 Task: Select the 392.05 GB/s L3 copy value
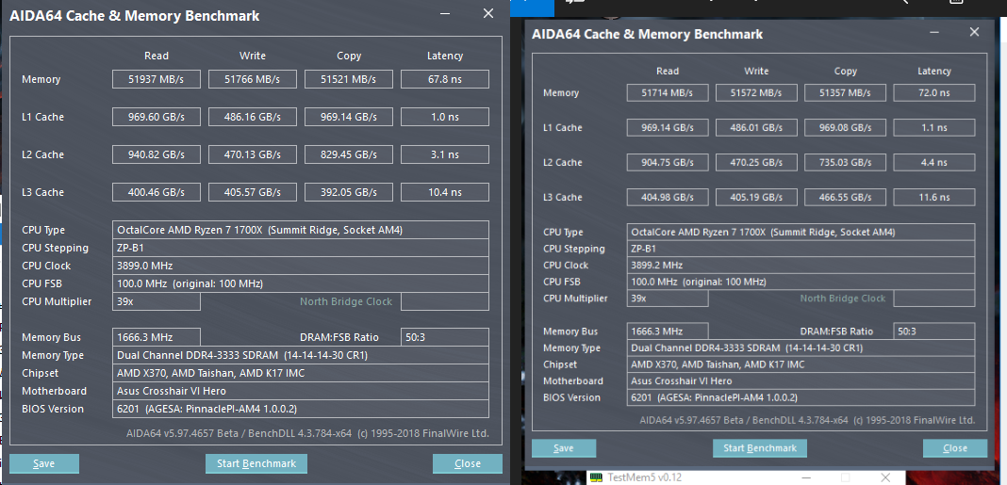pyautogui.click(x=349, y=192)
